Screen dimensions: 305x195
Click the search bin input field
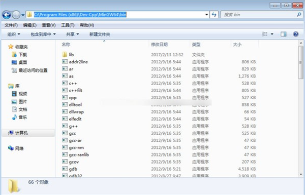(x=259, y=15)
